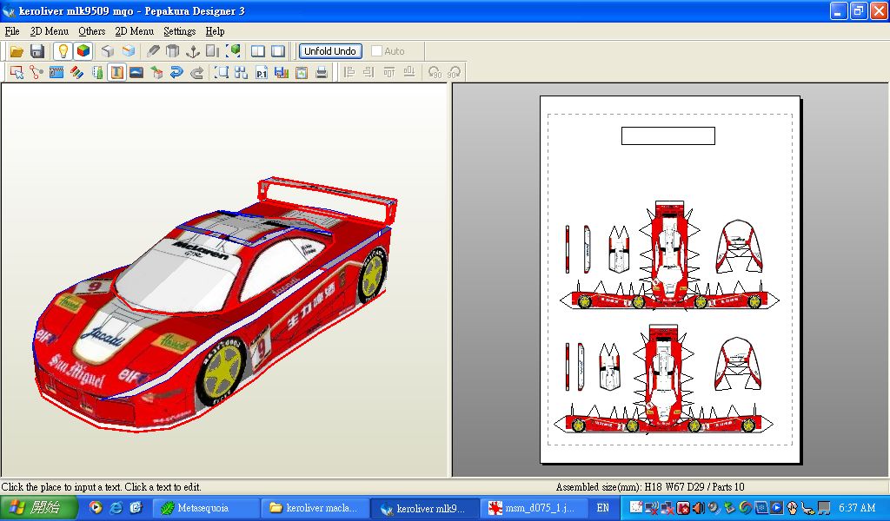Switch to single-pane window layout
The height and width of the screenshot is (521, 890).
point(278,51)
